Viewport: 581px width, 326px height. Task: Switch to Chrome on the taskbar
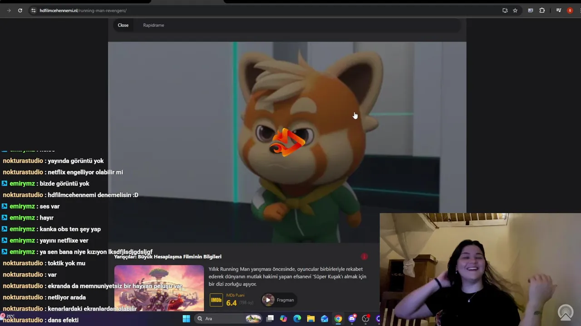pyautogui.click(x=338, y=319)
